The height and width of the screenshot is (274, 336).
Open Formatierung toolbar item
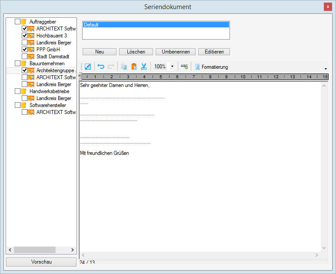click(212, 67)
